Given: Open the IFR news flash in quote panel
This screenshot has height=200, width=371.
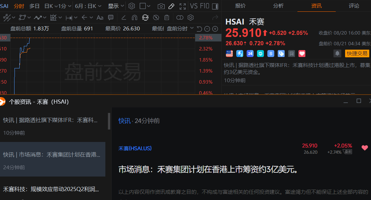Looking at the screenshot, I should 297,73.
